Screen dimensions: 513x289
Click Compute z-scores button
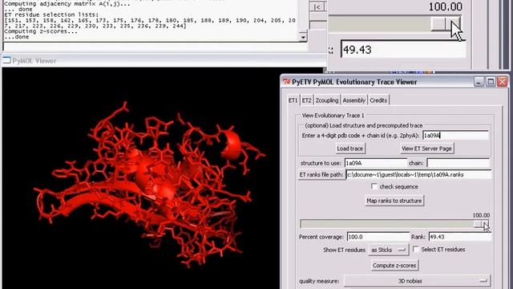click(394, 266)
